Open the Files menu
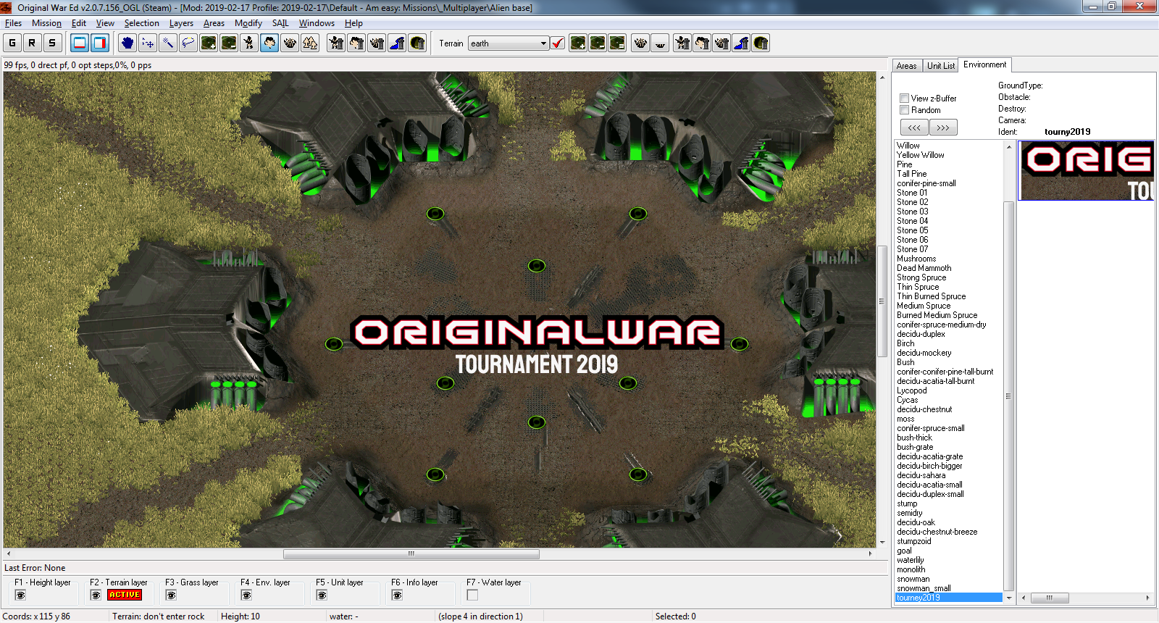1159x623 pixels. 13,23
